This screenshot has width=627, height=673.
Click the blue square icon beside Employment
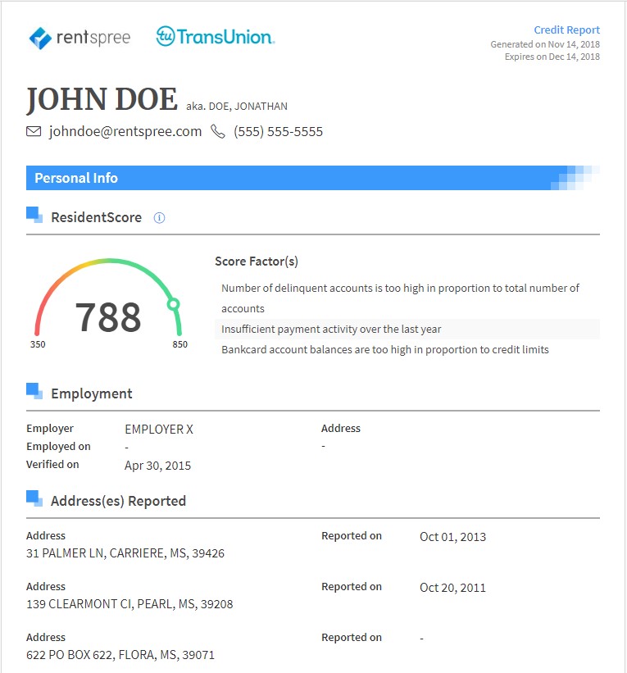(x=34, y=390)
